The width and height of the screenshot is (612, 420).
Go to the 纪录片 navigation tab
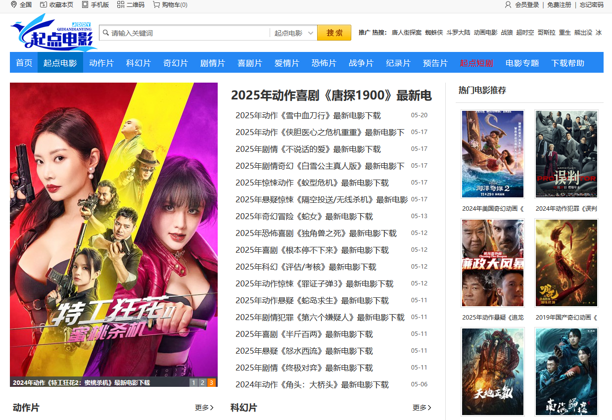coord(398,63)
